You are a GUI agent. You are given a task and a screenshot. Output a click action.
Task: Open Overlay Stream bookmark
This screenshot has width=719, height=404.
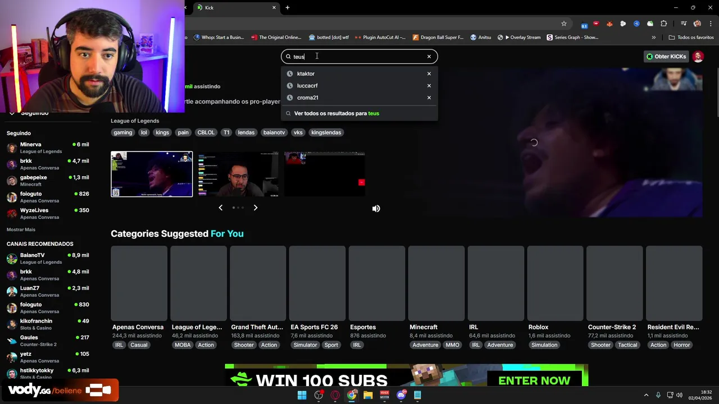[519, 38]
